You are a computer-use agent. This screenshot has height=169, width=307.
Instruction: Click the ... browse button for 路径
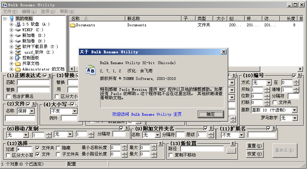click(231, 151)
